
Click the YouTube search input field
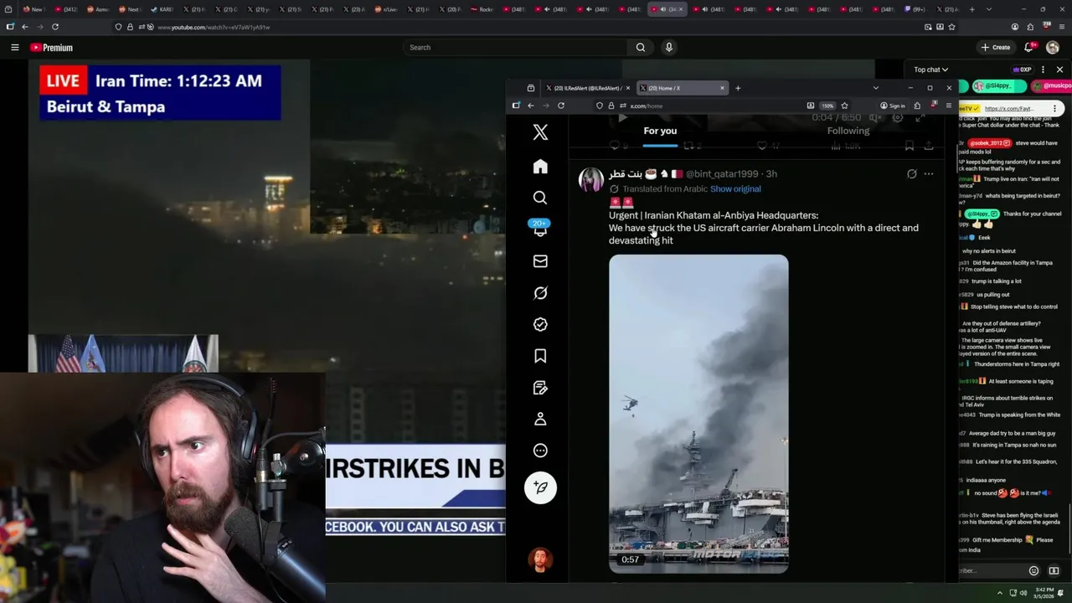coord(515,48)
